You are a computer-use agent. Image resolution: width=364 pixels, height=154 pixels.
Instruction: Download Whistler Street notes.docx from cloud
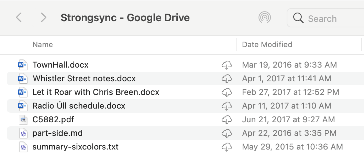(226, 79)
